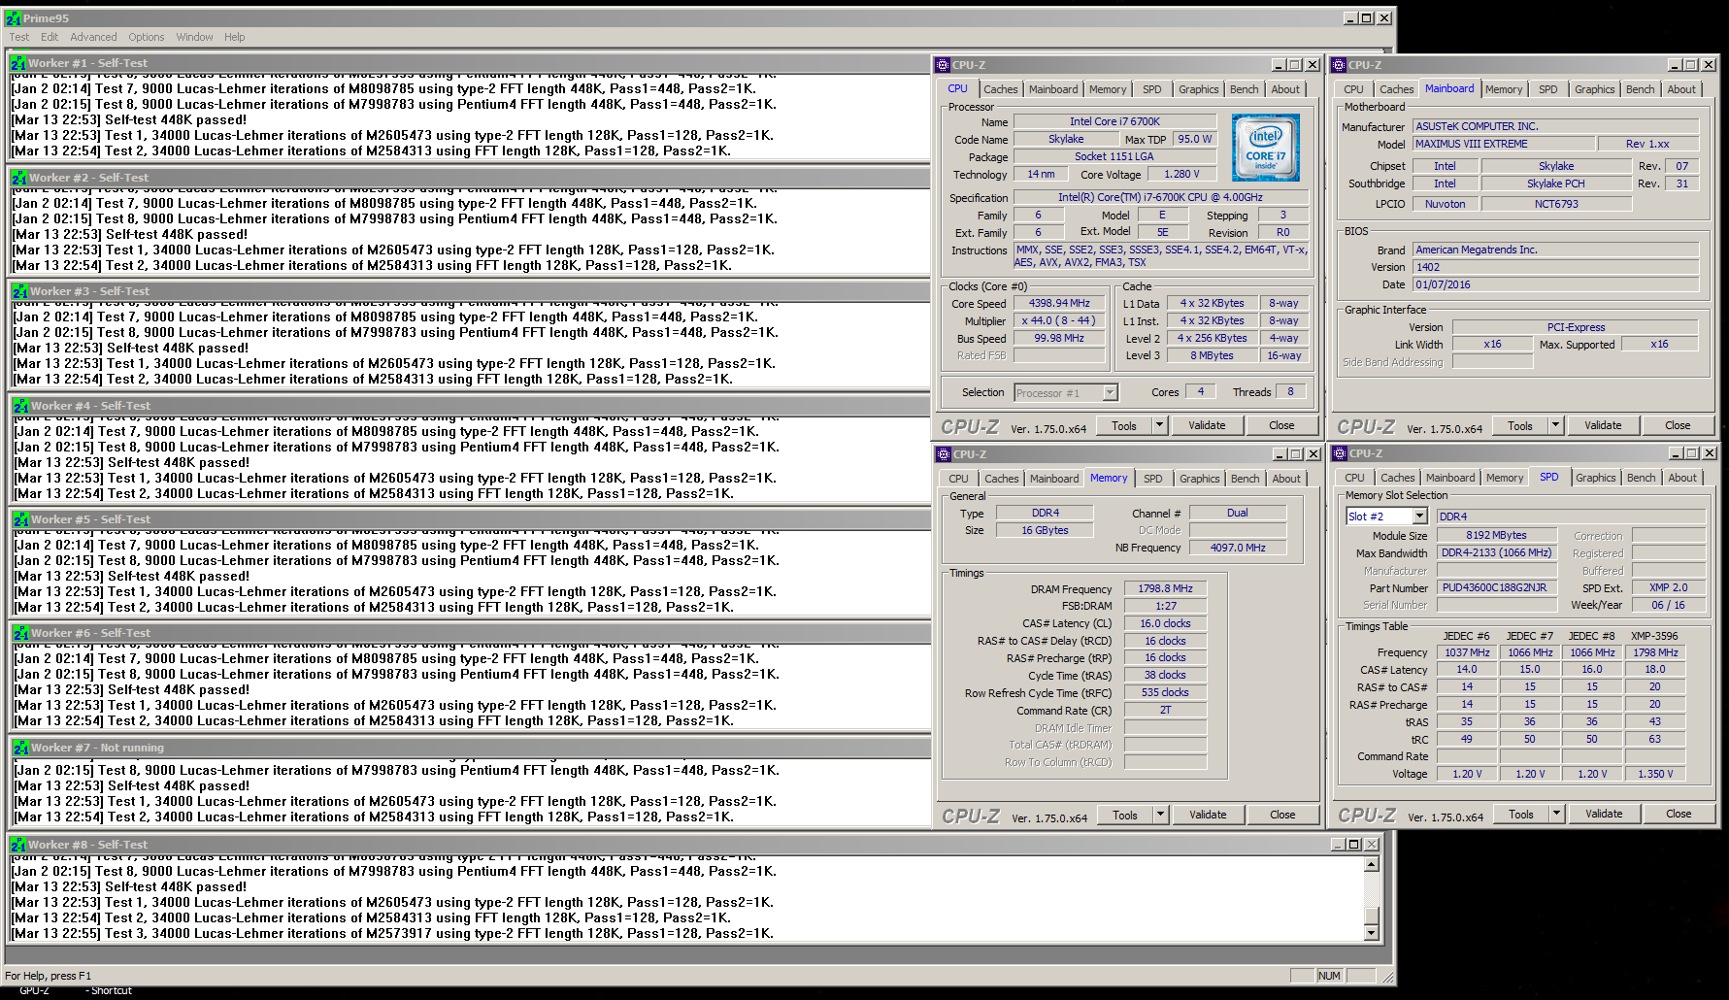The width and height of the screenshot is (1729, 1000).
Task: Click Close button in the SPD tab window
Action: (1679, 814)
